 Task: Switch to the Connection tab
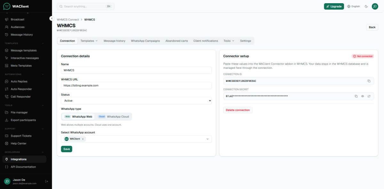[x=68, y=41]
